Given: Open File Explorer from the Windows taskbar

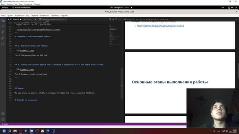Looking at the screenshot, I should click(15, 131).
